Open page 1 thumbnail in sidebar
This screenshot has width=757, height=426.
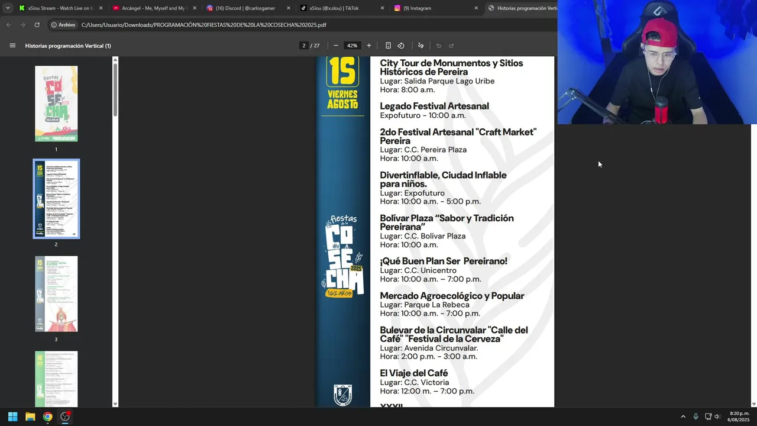click(x=56, y=104)
